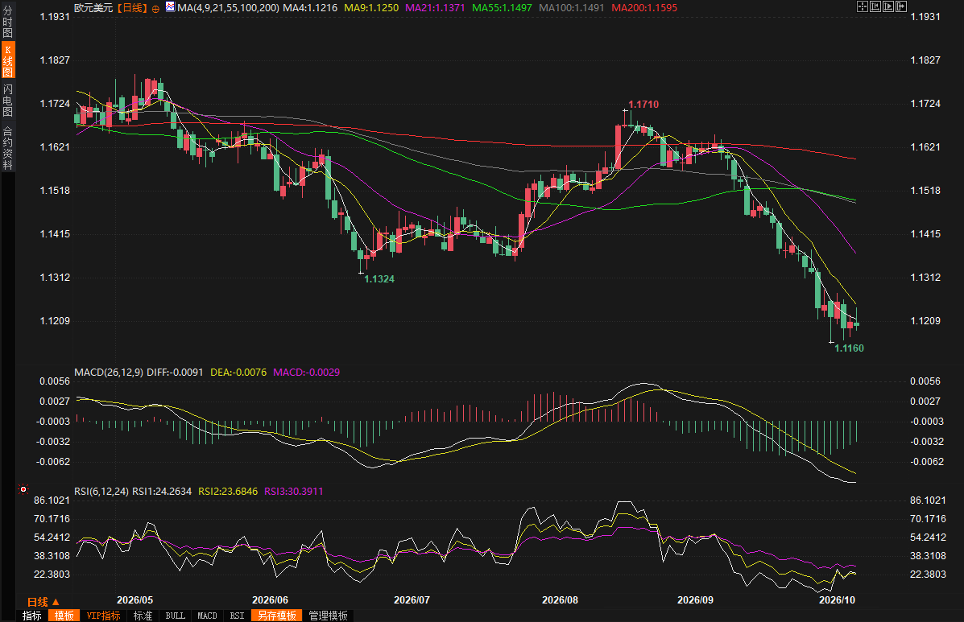This screenshot has height=622, width=964.
Task: Open the 合约资料 side tab
Action: point(8,148)
